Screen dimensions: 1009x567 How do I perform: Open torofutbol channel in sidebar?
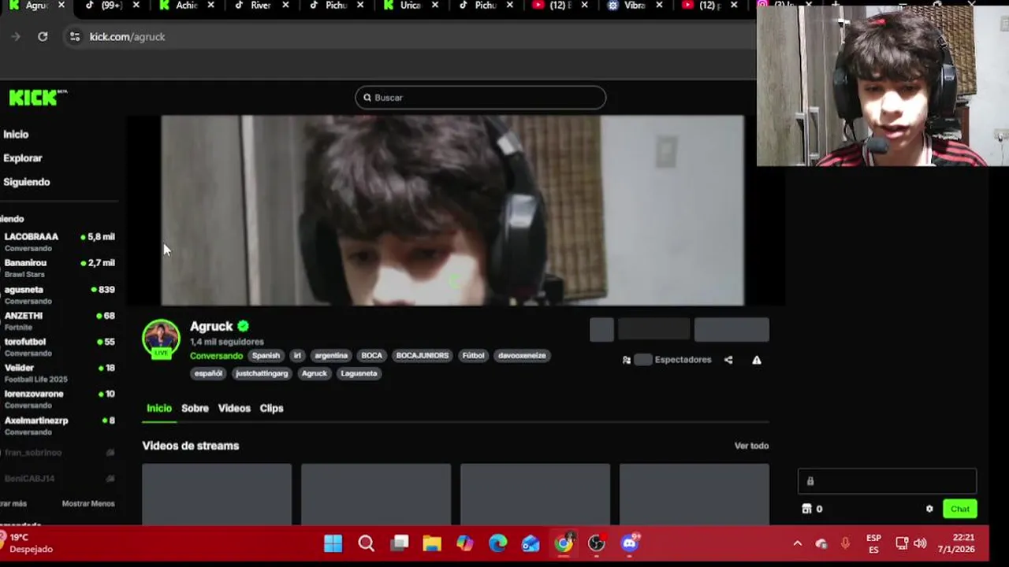(59, 346)
